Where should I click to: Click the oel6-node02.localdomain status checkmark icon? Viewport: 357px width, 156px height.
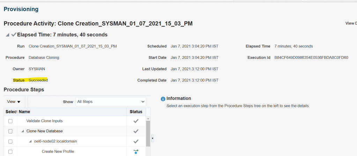(136, 141)
